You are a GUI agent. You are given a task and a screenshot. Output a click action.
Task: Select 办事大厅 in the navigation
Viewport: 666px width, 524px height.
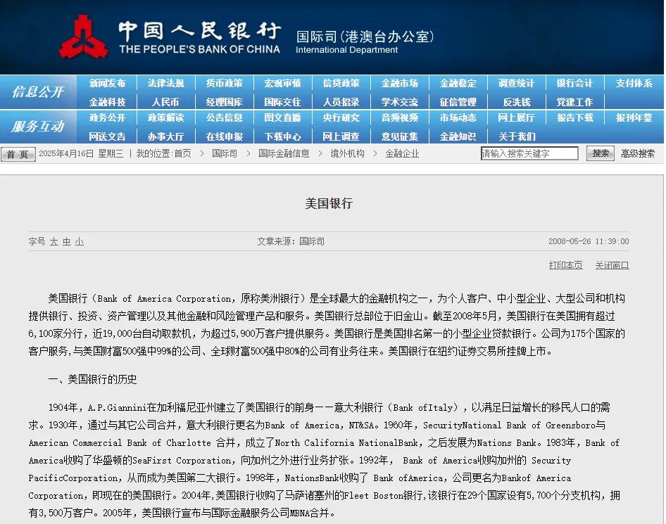165,136
